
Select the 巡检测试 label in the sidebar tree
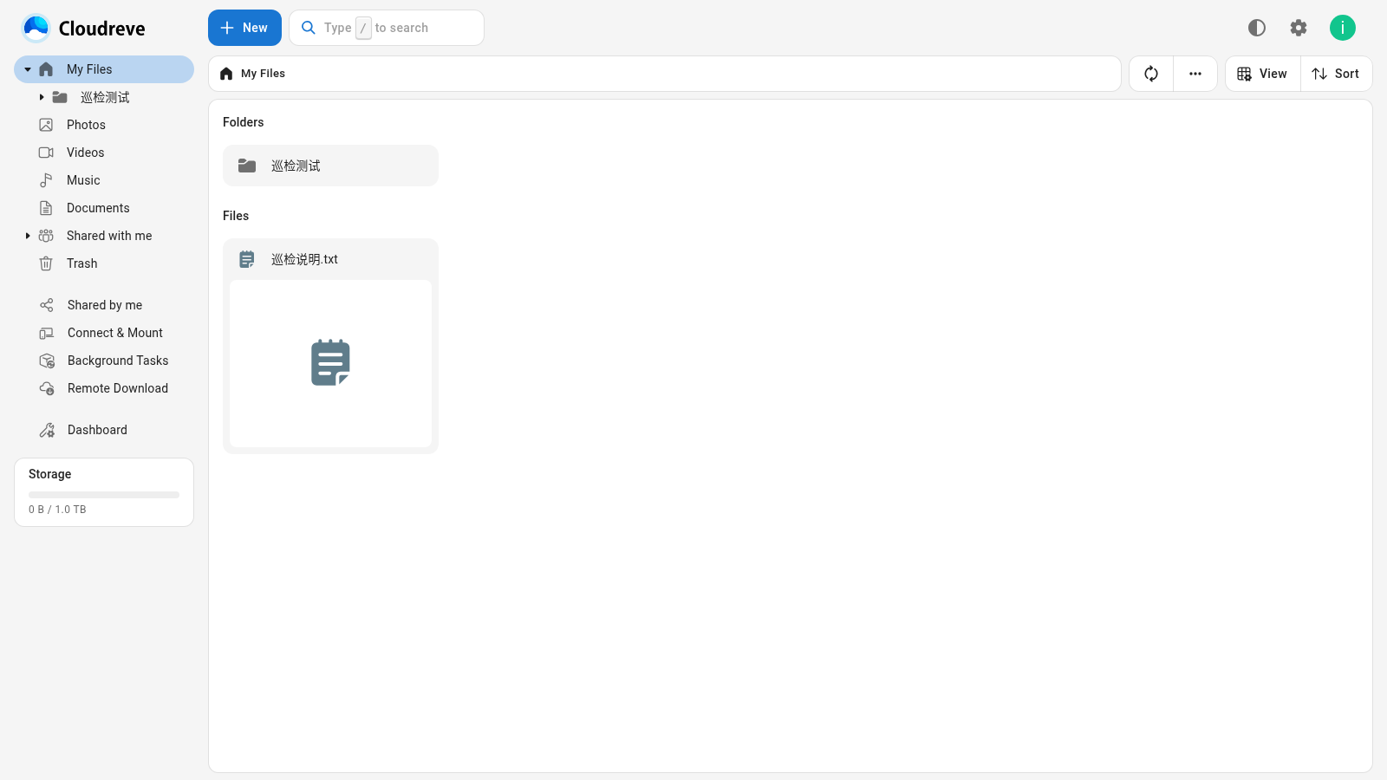(x=105, y=97)
